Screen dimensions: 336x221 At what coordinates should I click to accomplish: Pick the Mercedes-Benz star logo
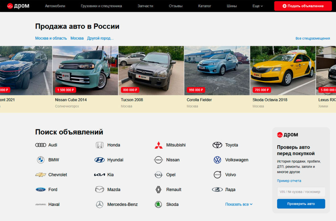99,204
